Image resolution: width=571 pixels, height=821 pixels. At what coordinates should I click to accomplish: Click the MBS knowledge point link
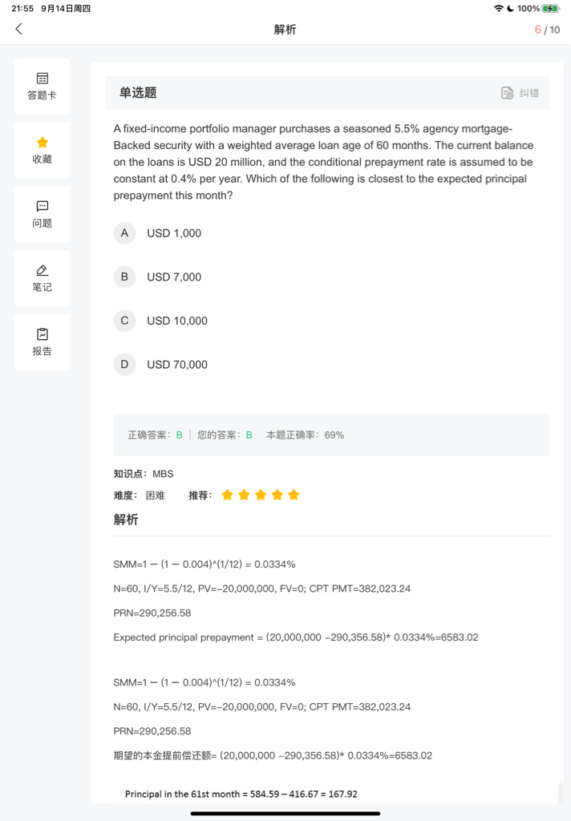[x=163, y=474]
